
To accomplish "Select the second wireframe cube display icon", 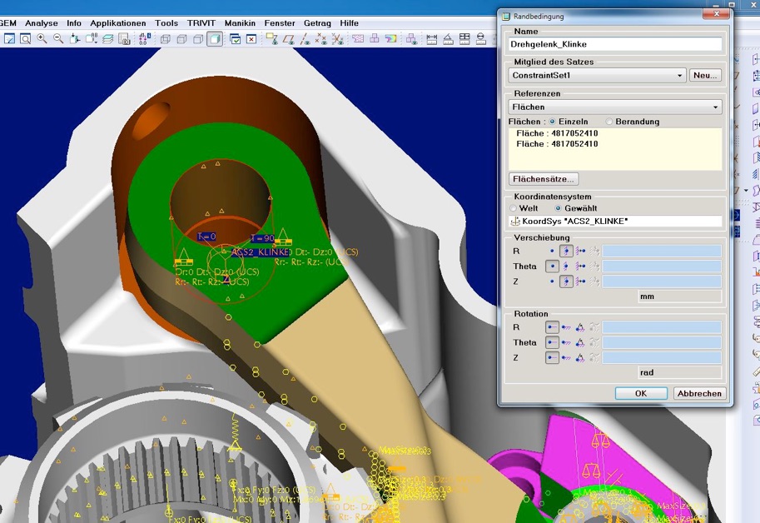I will [181, 39].
